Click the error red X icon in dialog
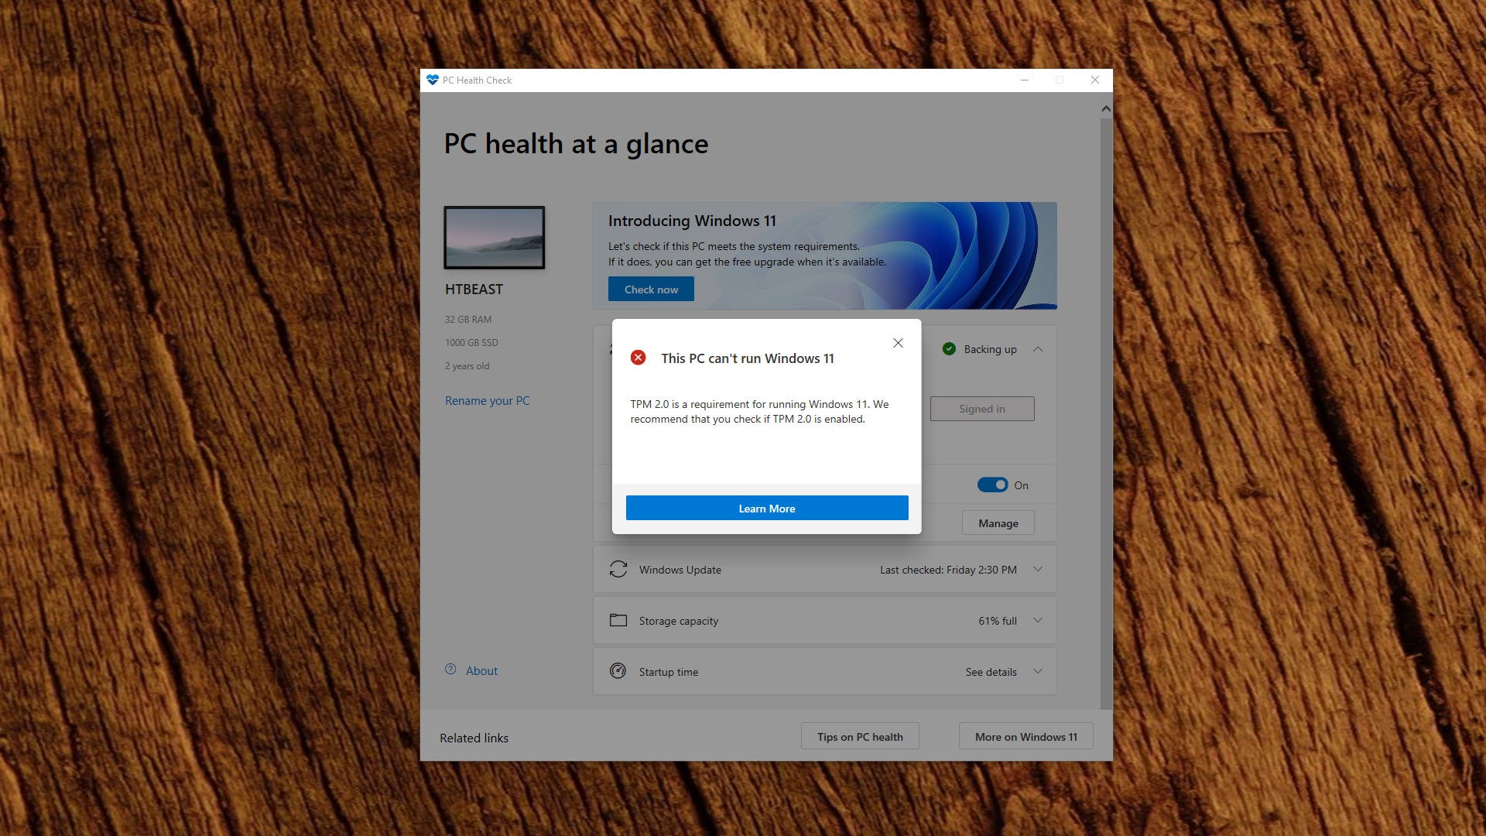The height and width of the screenshot is (836, 1486). 638,358
